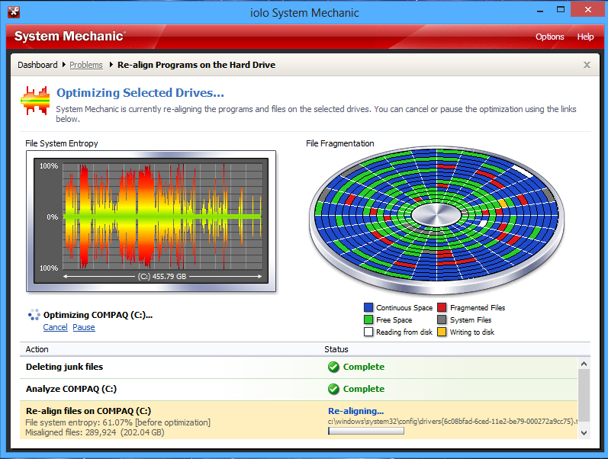Open the Help menu

tap(585, 37)
